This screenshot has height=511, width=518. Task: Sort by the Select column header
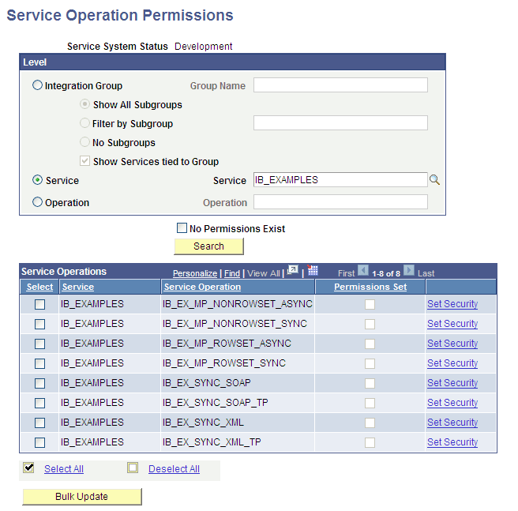coord(39,287)
